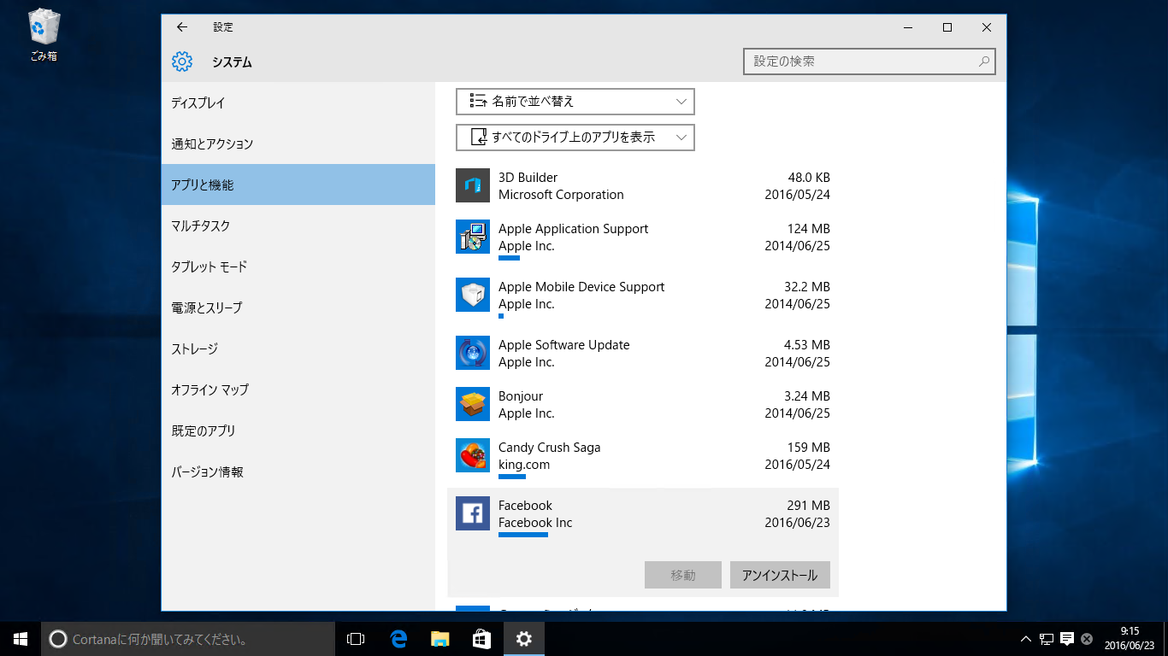
Task: Click the システム heading text
Action: [232, 62]
